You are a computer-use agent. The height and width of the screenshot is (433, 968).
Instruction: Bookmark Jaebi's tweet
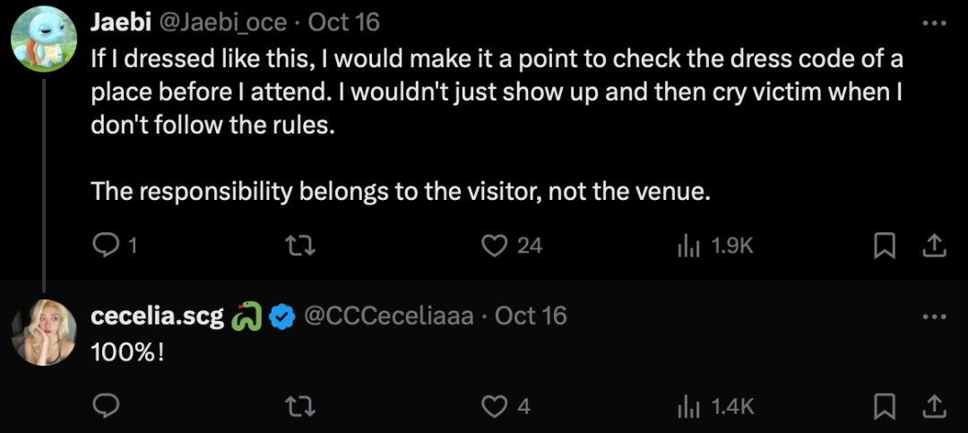coord(885,245)
